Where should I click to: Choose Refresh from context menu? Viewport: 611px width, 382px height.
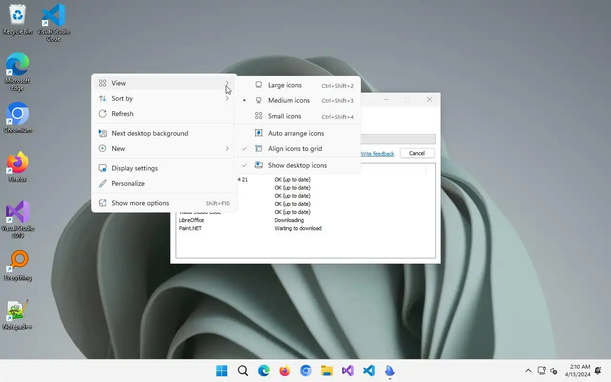pos(164,114)
